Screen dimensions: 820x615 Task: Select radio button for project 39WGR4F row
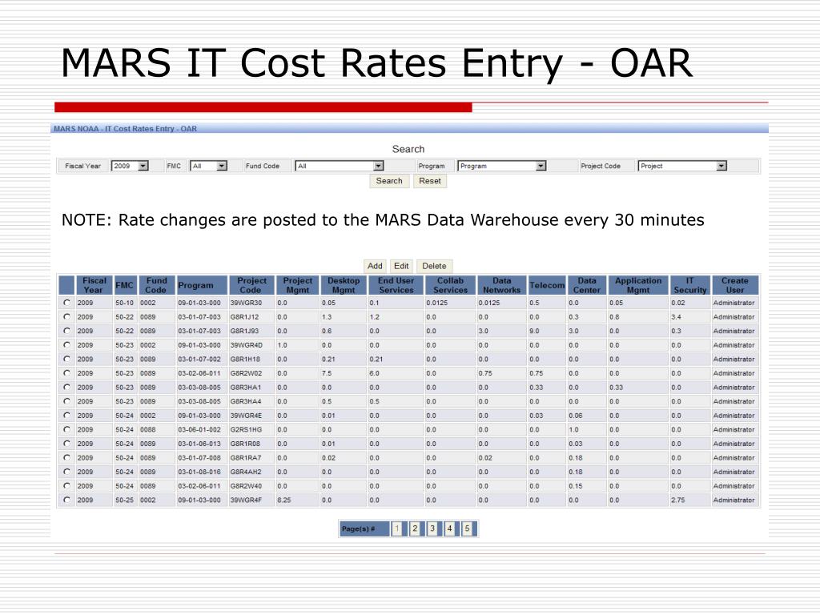tap(67, 500)
